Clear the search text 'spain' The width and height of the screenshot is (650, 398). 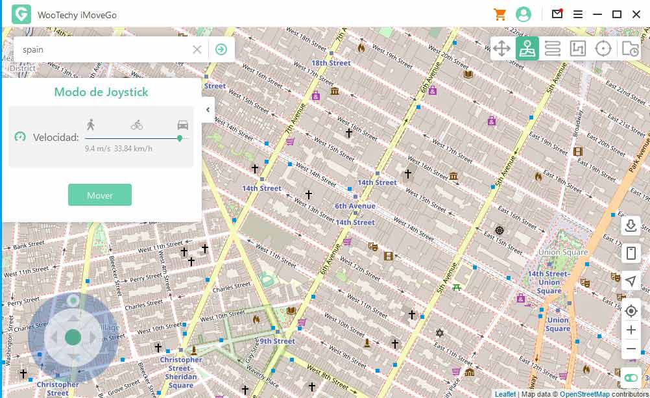(x=197, y=49)
